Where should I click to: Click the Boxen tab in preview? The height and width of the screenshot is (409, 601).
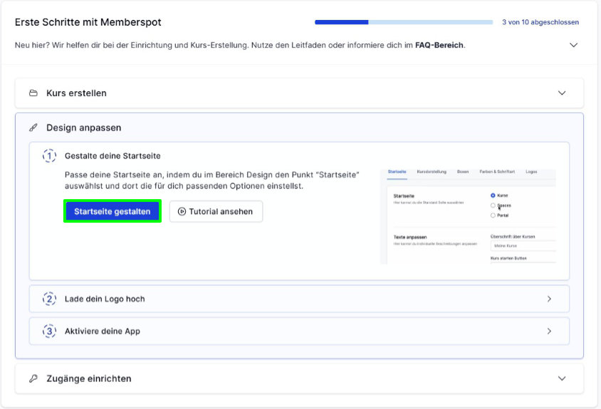[x=463, y=171]
